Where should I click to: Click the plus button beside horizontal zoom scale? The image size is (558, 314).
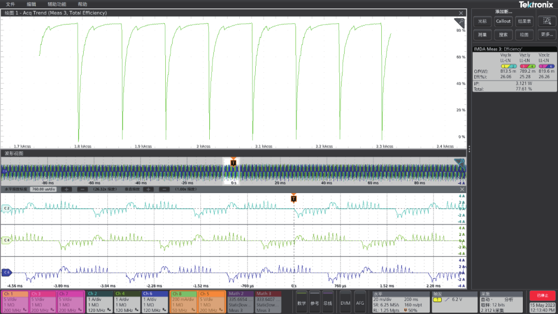67,189
